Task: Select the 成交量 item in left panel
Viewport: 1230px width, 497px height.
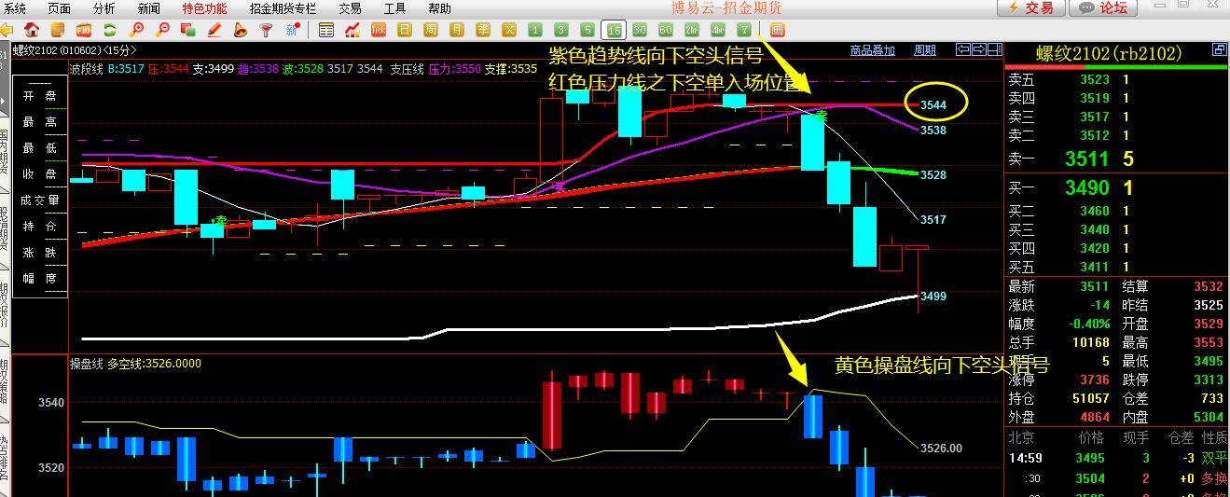Action: (x=39, y=200)
